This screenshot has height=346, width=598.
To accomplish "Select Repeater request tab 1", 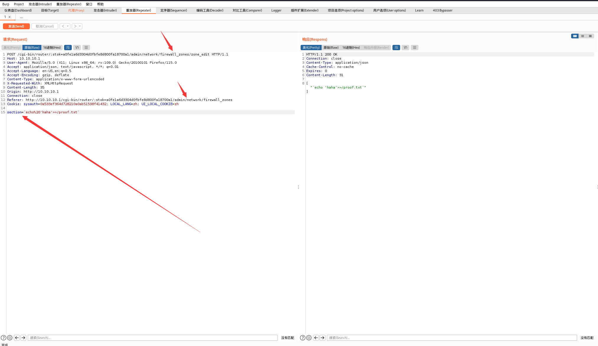I will [5, 17].
